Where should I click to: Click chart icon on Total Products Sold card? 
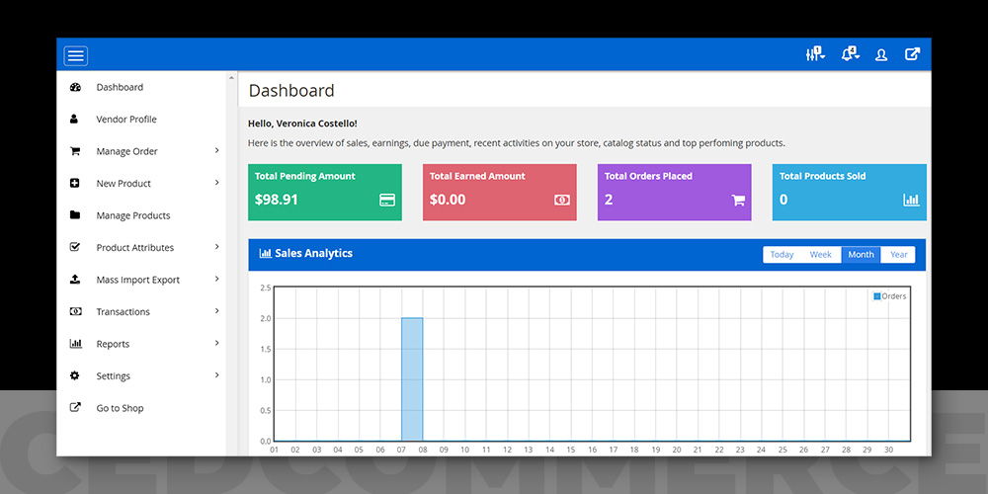pos(911,200)
